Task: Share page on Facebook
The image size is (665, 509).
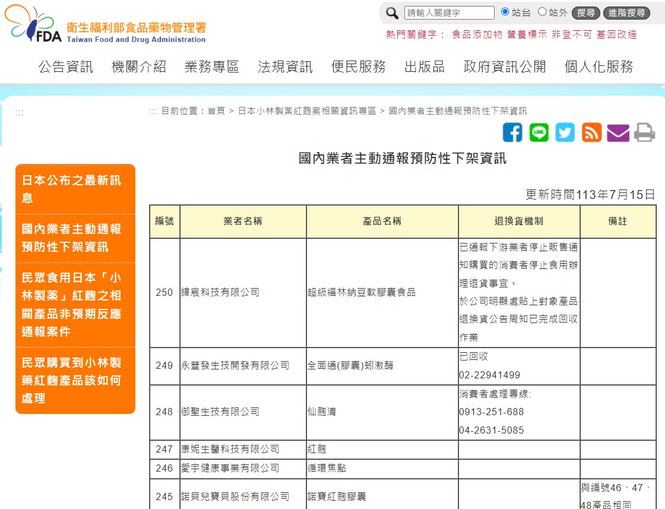Action: [x=512, y=132]
